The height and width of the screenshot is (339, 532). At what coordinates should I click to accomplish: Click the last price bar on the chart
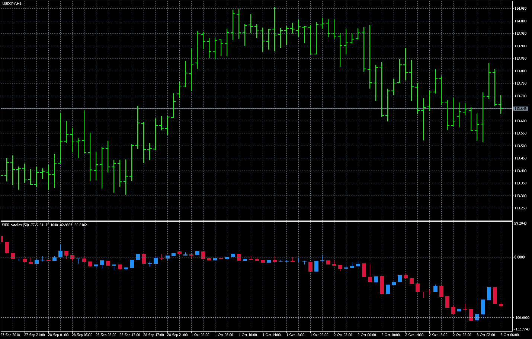pyautogui.click(x=501, y=105)
